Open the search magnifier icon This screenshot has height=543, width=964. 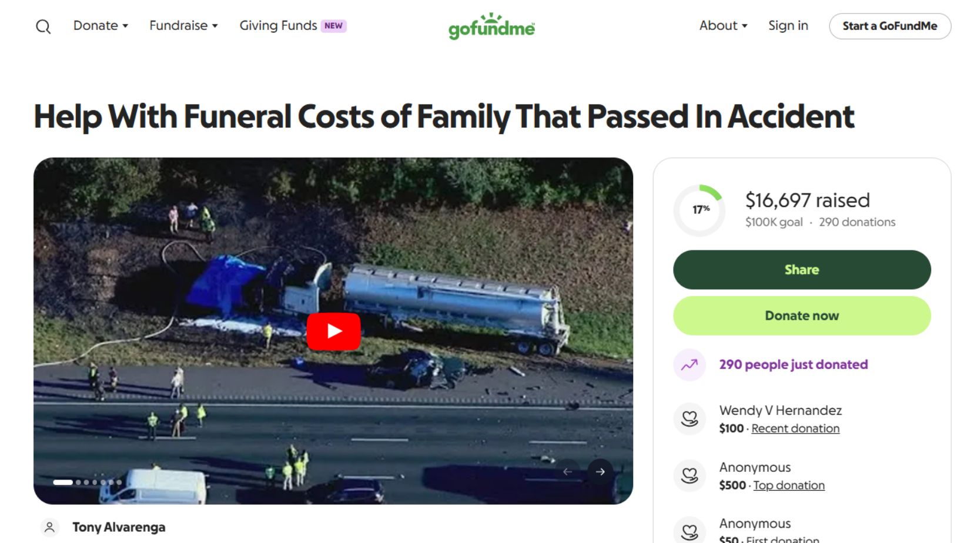43,26
